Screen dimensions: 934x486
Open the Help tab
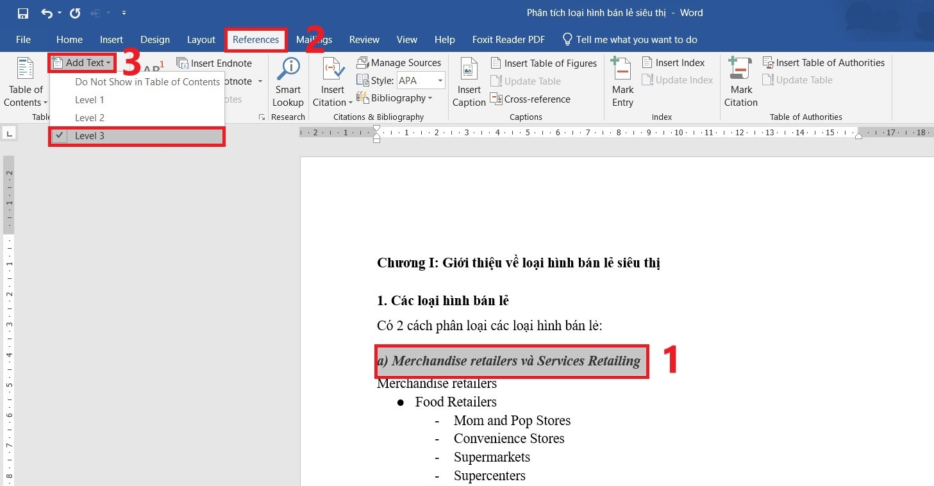point(444,40)
